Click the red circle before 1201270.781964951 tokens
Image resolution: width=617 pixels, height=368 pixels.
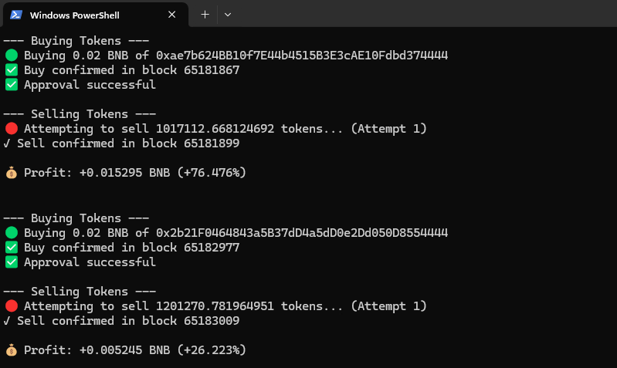coord(12,306)
